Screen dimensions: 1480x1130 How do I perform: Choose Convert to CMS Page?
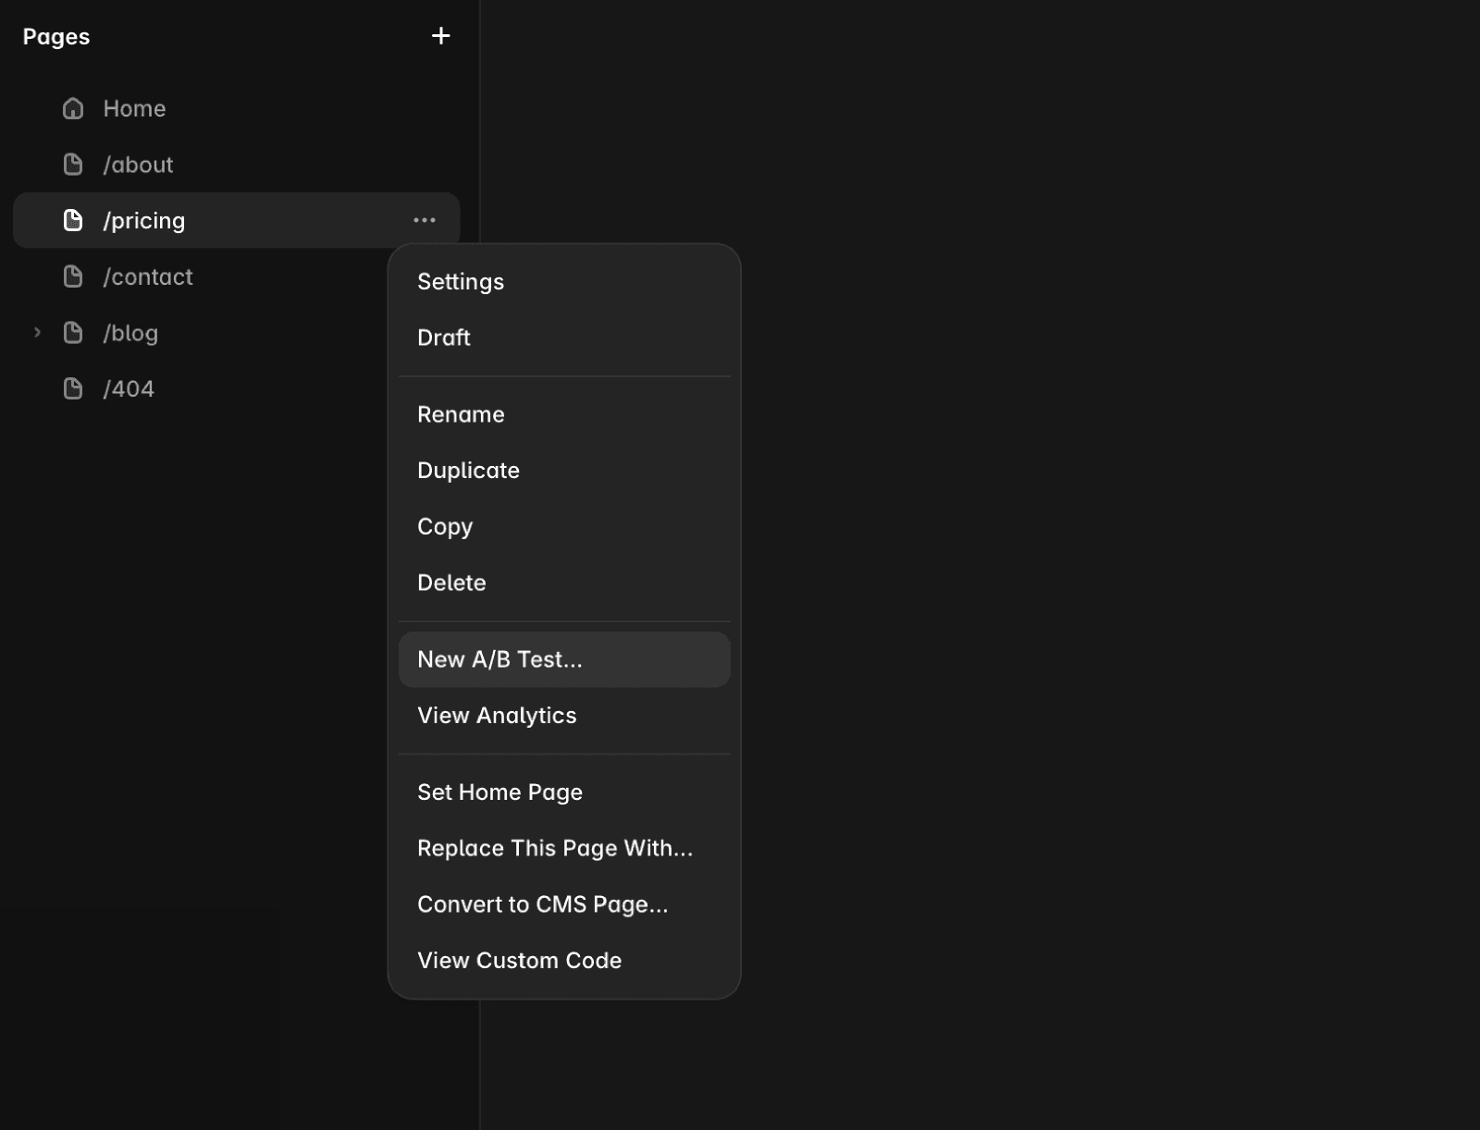point(564,904)
